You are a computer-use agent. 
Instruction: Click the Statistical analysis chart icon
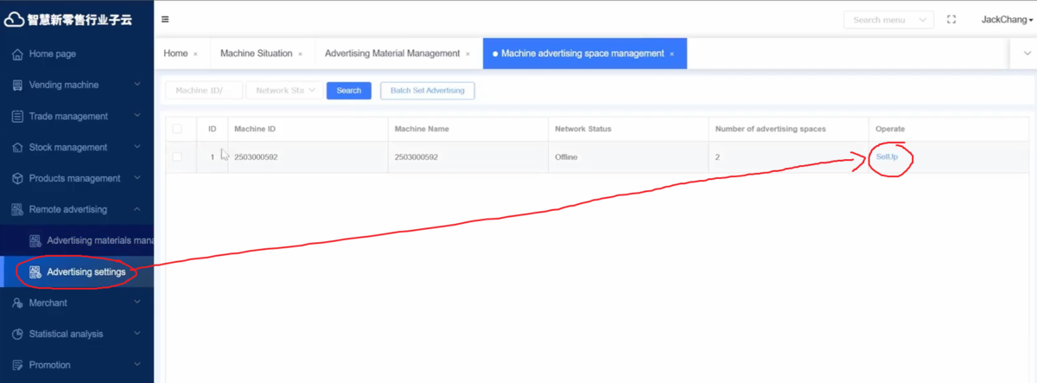(17, 335)
